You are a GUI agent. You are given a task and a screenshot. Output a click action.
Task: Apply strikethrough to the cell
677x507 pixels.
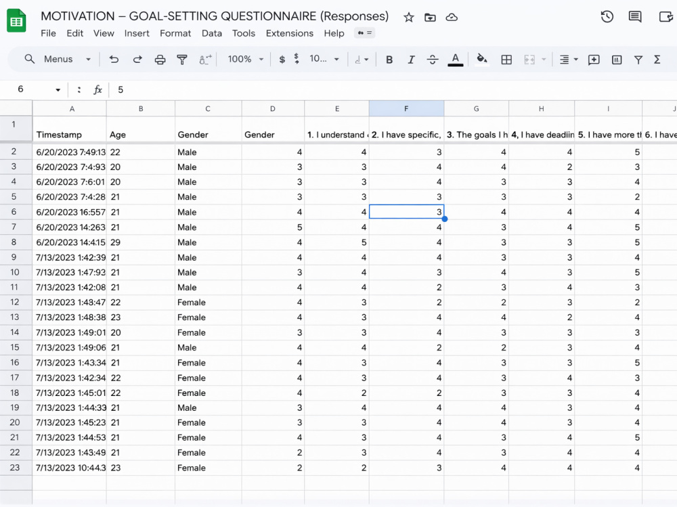[x=433, y=60]
